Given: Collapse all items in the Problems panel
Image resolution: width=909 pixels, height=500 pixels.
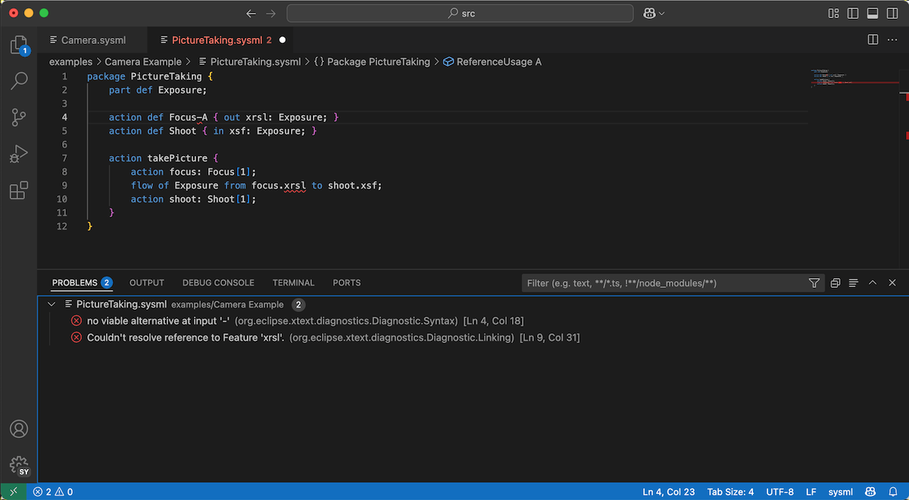Looking at the screenshot, I should [x=835, y=283].
